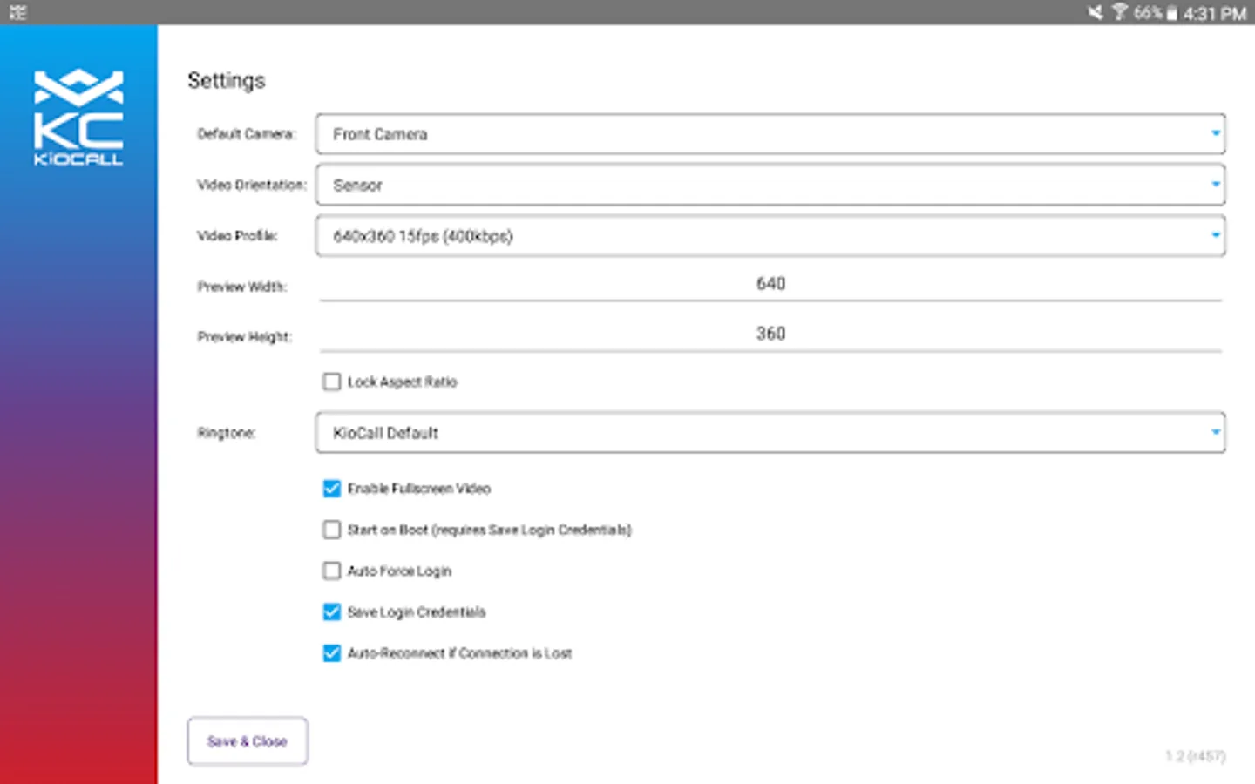Disable Enable Fullscreen Video checkbox
The width and height of the screenshot is (1255, 784).
click(x=332, y=489)
